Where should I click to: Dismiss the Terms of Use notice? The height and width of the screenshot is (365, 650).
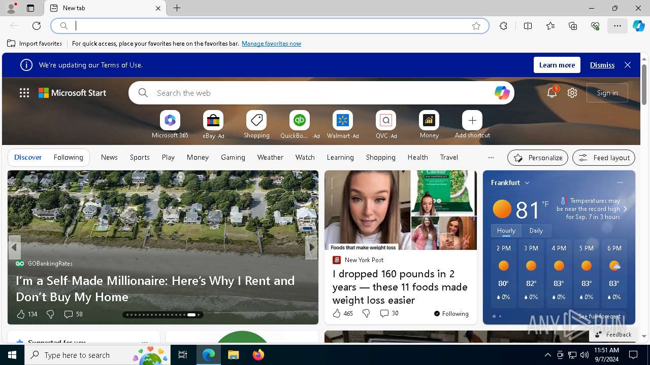602,65
